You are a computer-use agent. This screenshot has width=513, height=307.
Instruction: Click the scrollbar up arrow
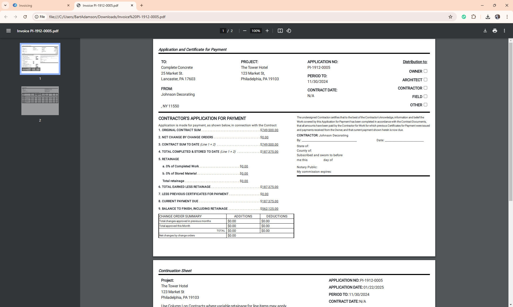[x=511, y=41]
